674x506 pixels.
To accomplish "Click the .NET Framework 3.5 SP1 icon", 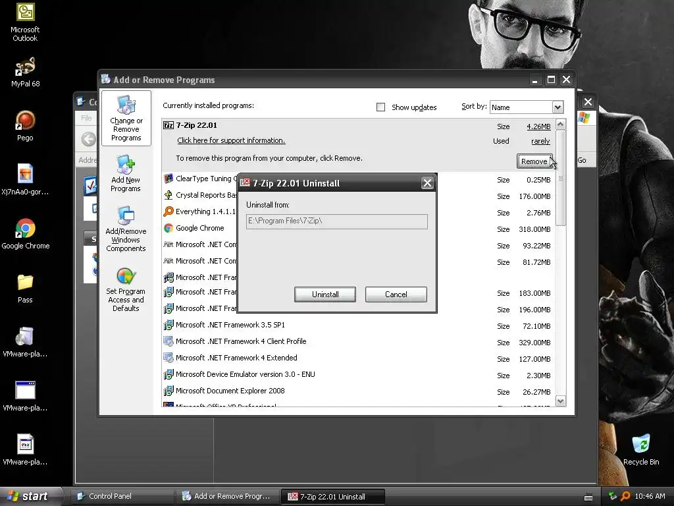I will [x=168, y=325].
